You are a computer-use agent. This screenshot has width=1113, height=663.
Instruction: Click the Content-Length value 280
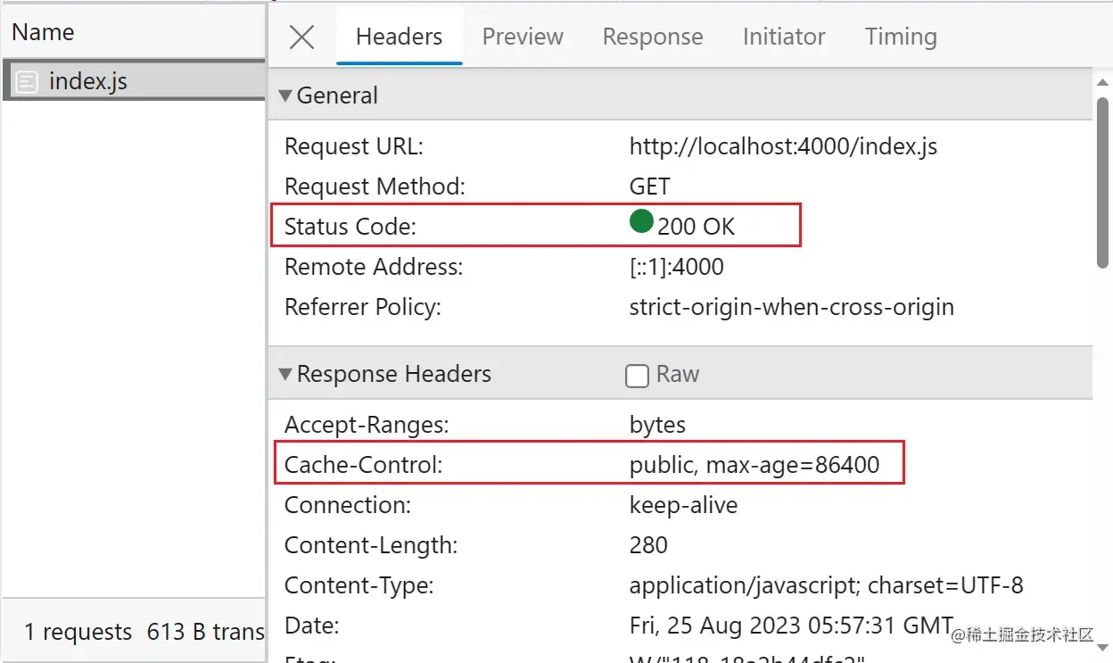648,545
